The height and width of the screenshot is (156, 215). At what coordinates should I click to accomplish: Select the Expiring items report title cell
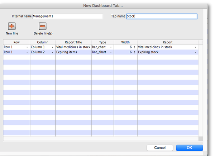73,52
